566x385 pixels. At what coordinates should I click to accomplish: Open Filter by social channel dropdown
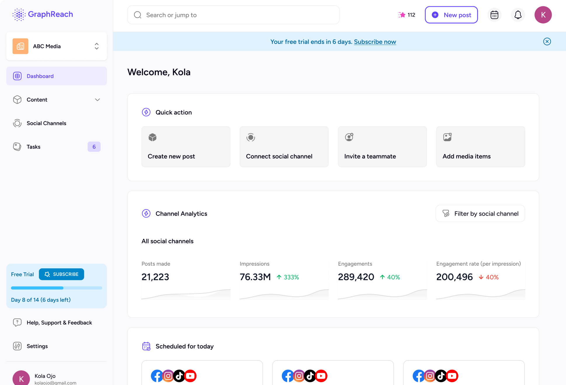(480, 213)
